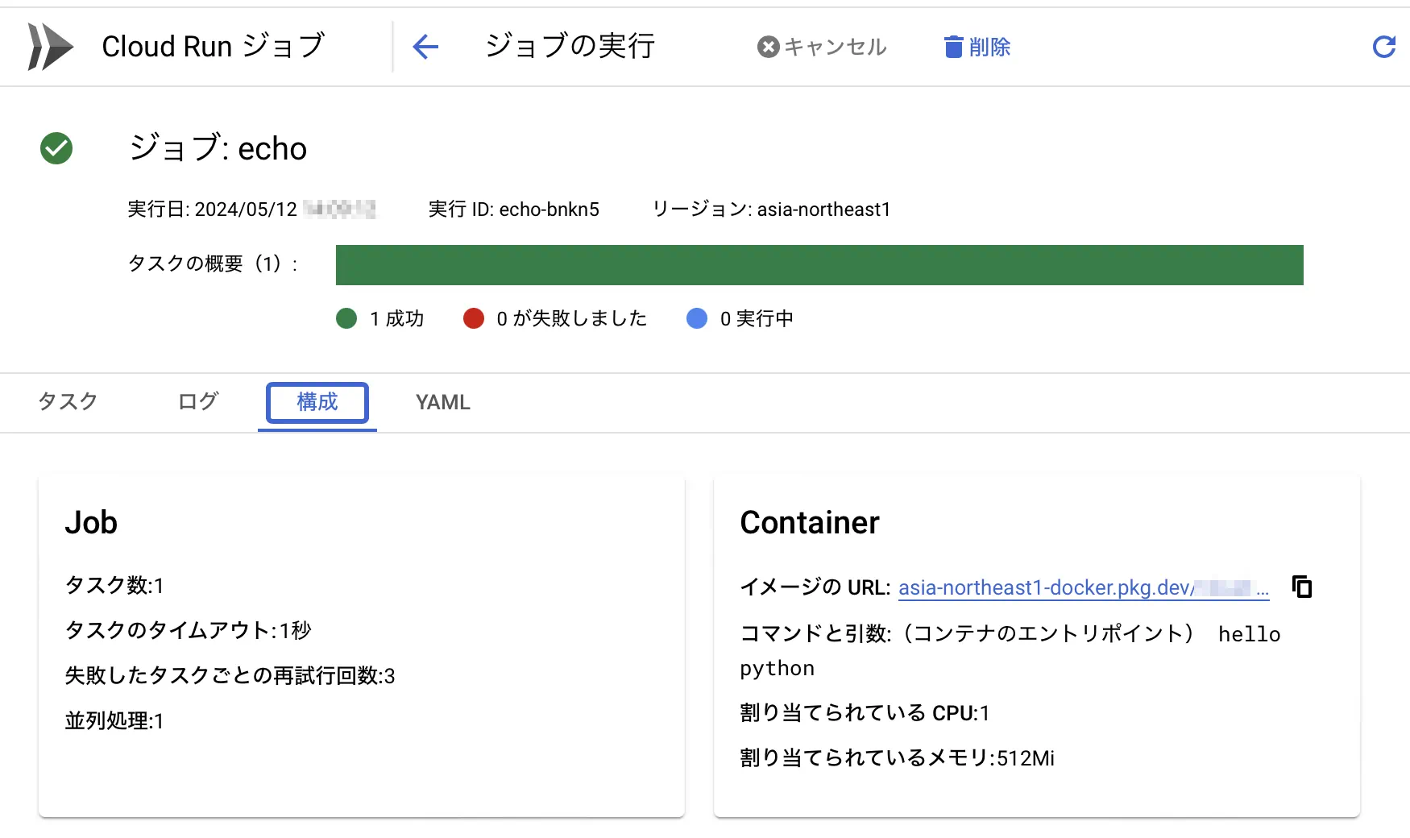Switch to the タスク tab
The height and width of the screenshot is (838, 1410).
click(x=68, y=401)
